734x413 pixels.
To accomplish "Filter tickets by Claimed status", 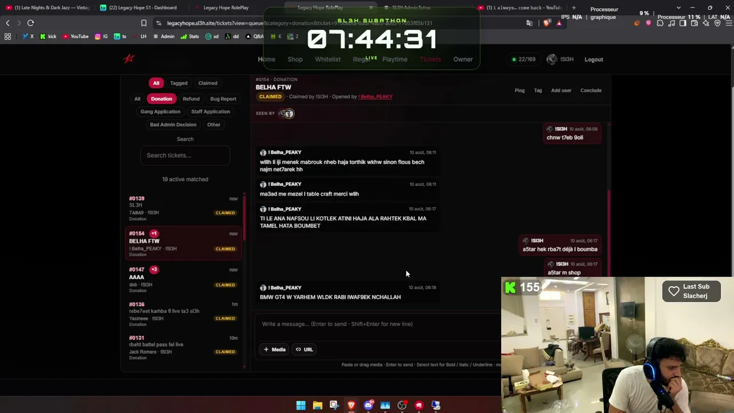I will (208, 83).
